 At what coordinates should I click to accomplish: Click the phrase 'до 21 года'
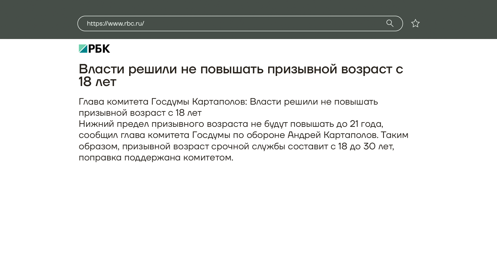[x=359, y=124]
